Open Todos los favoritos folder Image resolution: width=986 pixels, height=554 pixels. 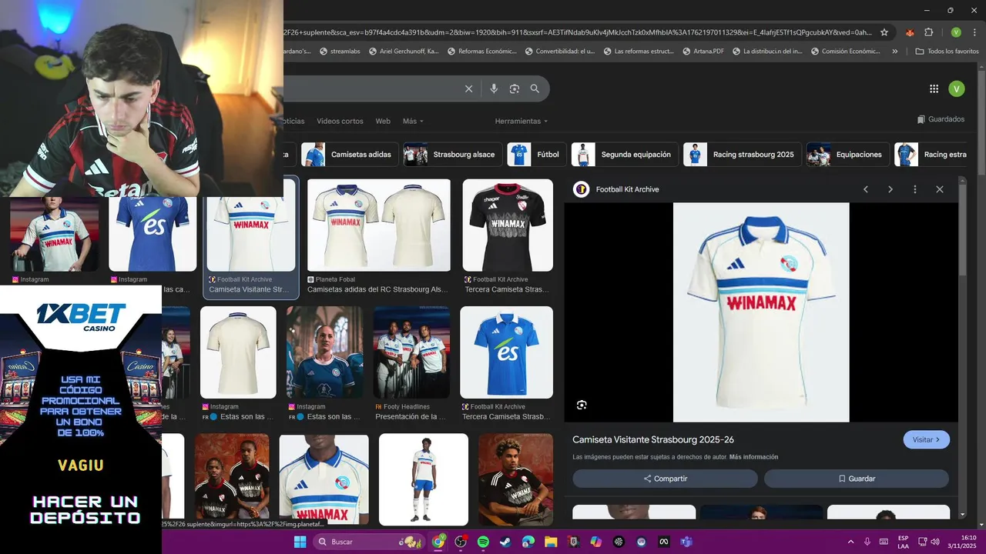click(947, 52)
